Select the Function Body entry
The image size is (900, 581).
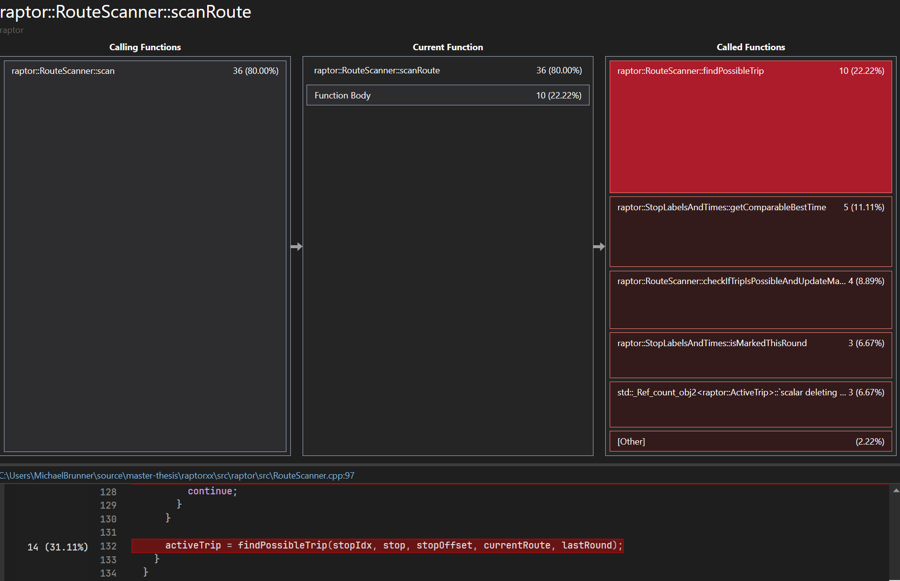pyautogui.click(x=448, y=95)
